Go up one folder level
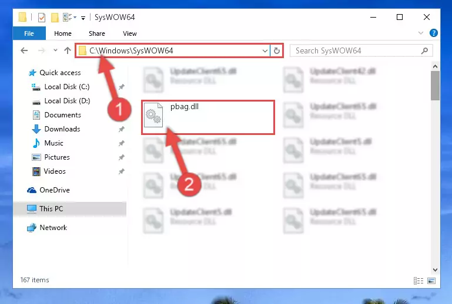 [x=68, y=50]
